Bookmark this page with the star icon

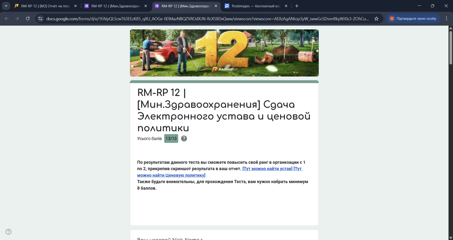(x=376, y=18)
